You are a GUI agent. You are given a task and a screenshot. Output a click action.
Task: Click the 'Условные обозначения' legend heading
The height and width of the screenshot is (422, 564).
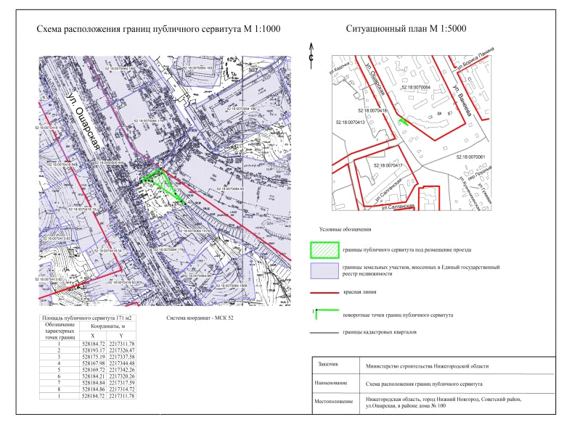pos(345,229)
